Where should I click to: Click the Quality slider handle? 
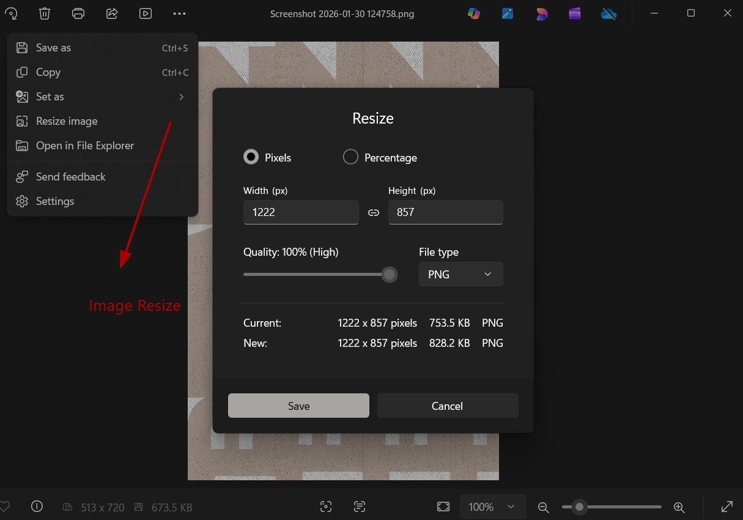point(390,275)
